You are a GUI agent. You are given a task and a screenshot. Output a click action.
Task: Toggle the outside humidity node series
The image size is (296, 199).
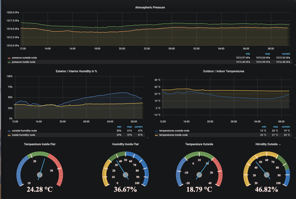[x=24, y=131]
